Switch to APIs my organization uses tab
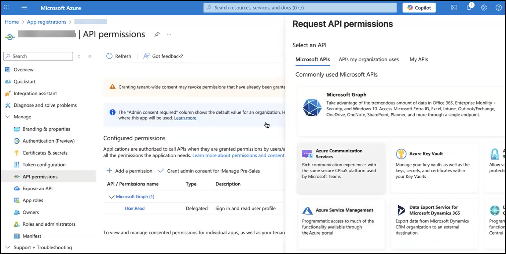The width and height of the screenshot is (506, 254). pos(368,59)
